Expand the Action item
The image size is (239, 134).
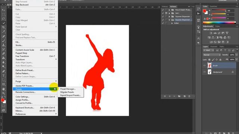click(172, 23)
